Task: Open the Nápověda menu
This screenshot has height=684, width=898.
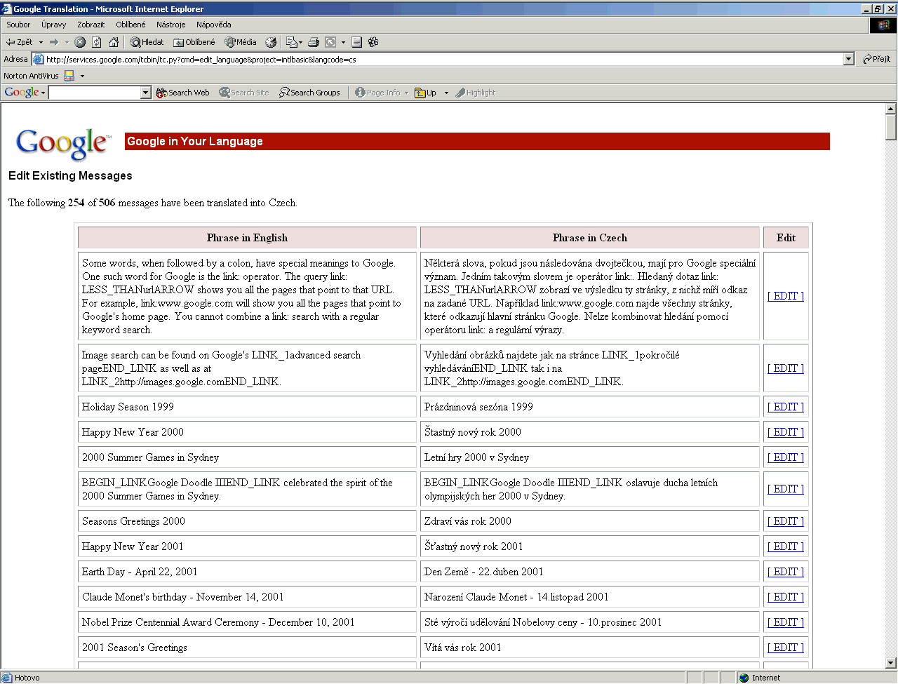Action: [214, 25]
